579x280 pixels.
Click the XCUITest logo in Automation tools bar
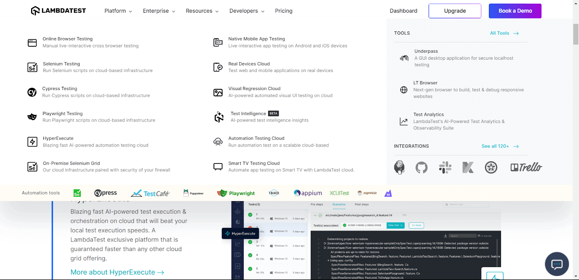pyautogui.click(x=339, y=193)
